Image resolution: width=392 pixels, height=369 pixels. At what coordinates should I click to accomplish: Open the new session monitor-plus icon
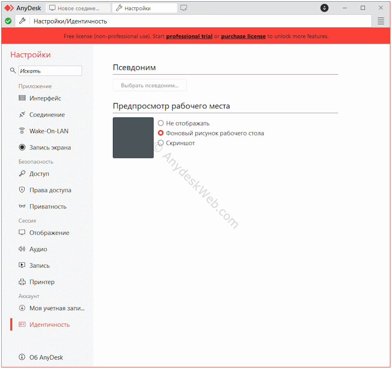(x=184, y=8)
